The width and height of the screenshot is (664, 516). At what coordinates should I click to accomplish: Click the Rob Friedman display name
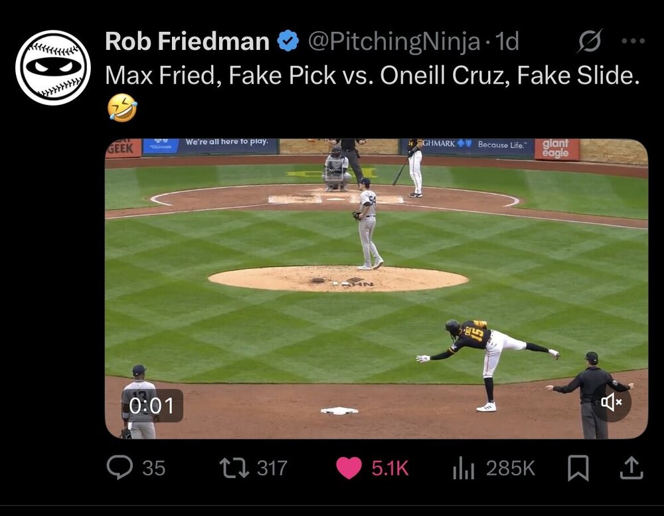[x=187, y=42]
